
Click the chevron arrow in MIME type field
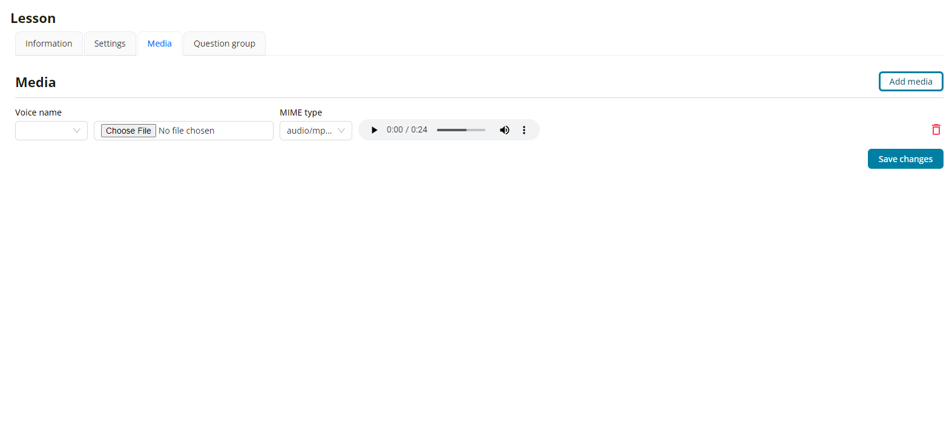[341, 131]
